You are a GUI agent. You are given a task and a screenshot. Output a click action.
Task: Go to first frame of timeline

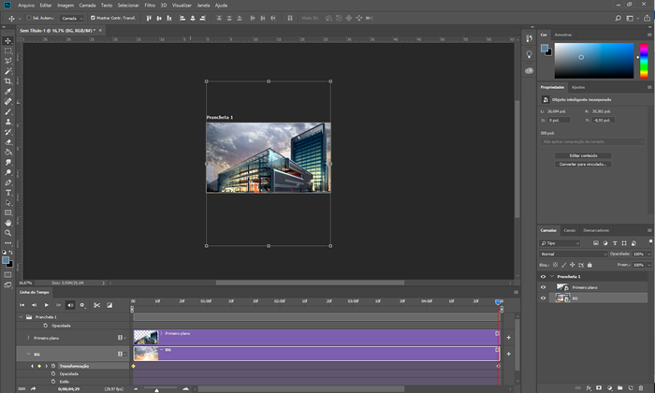click(22, 305)
